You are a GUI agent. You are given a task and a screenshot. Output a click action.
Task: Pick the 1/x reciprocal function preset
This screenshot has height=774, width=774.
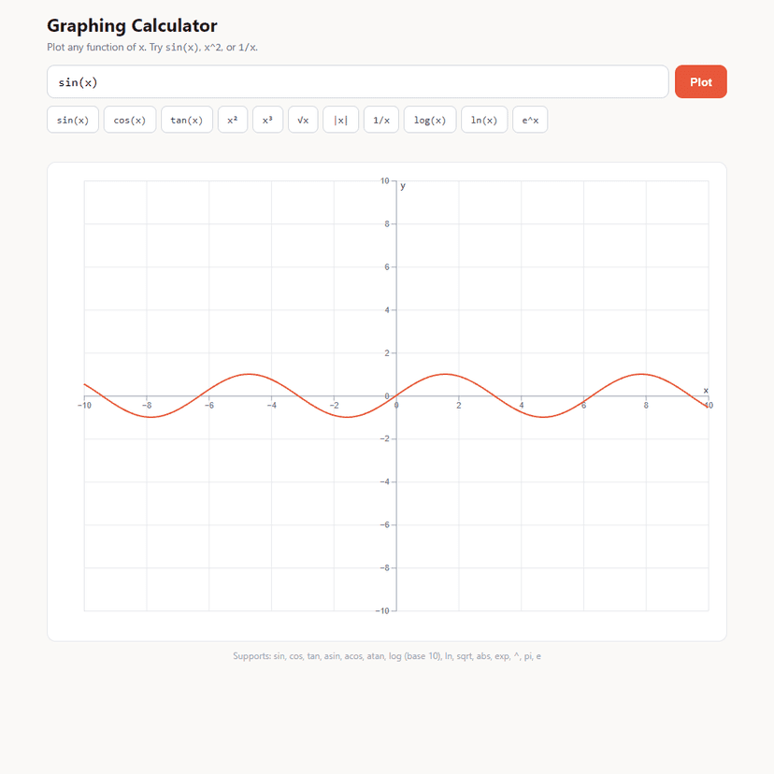(380, 120)
